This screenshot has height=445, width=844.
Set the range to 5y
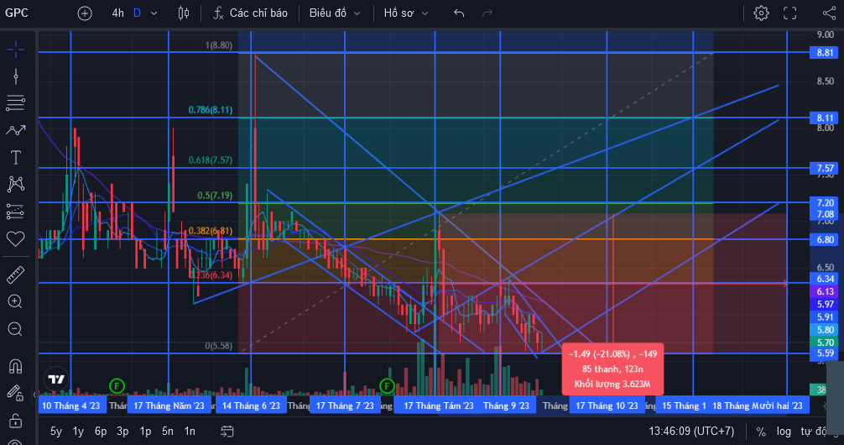point(56,431)
